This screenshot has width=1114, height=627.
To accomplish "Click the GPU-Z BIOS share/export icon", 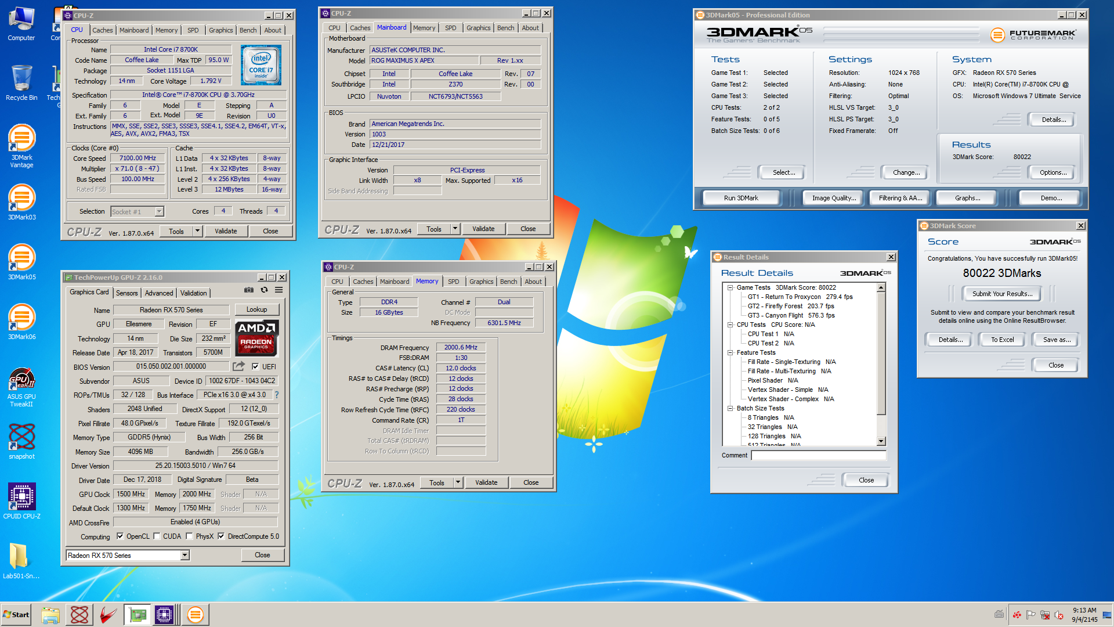I will click(x=238, y=366).
